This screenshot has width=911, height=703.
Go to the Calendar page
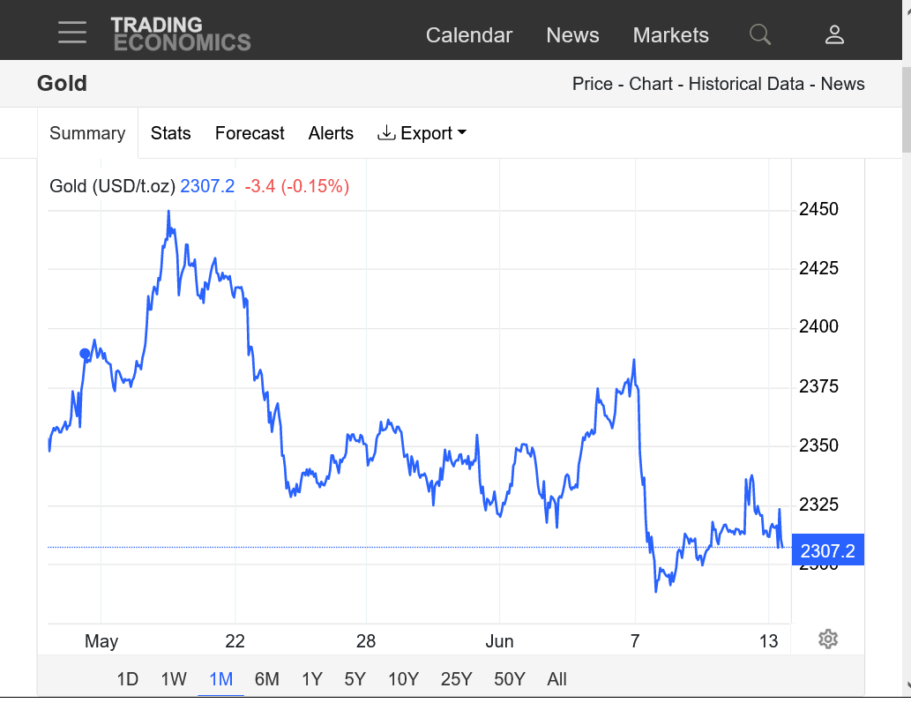coord(468,35)
